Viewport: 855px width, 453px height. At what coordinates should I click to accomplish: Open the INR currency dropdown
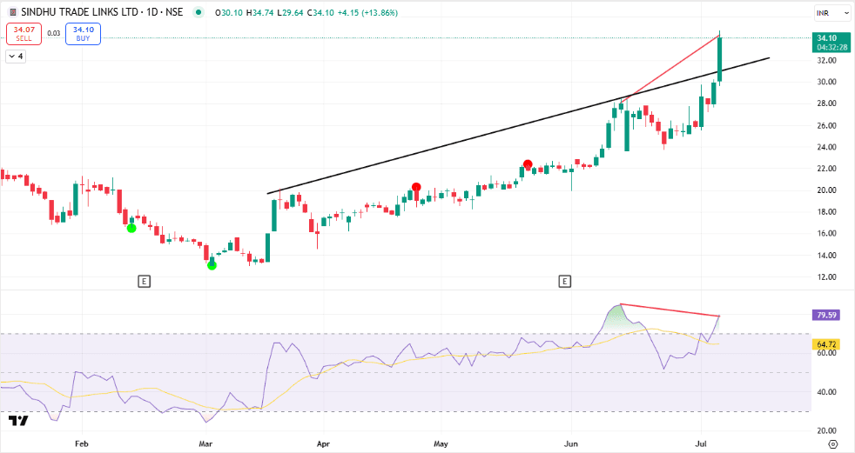[x=831, y=13]
